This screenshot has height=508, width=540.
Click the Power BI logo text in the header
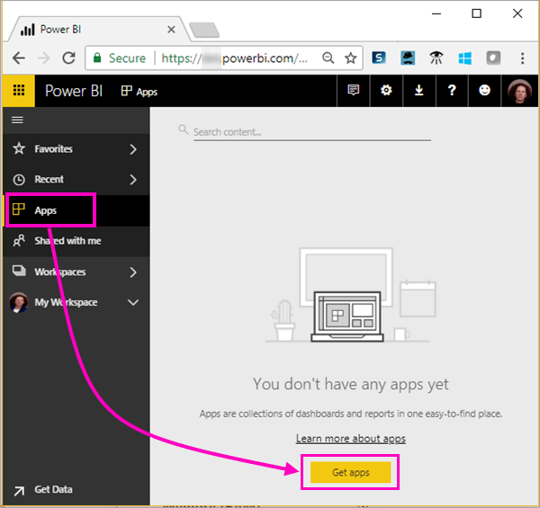(x=74, y=91)
